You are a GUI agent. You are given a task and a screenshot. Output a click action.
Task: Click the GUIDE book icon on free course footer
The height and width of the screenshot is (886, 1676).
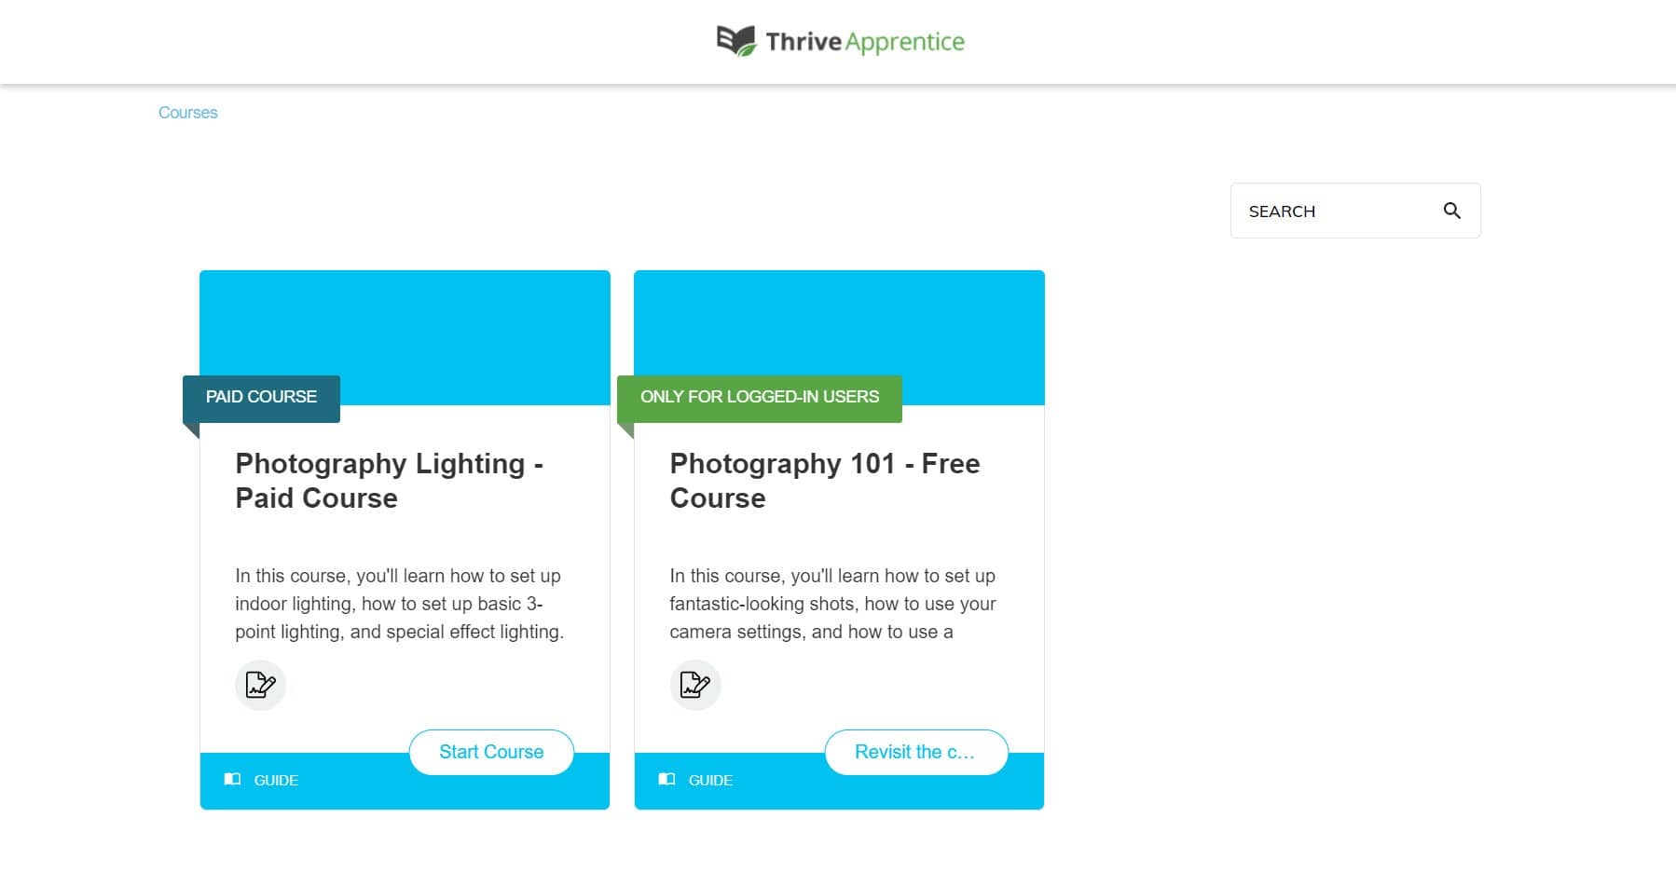click(x=666, y=780)
